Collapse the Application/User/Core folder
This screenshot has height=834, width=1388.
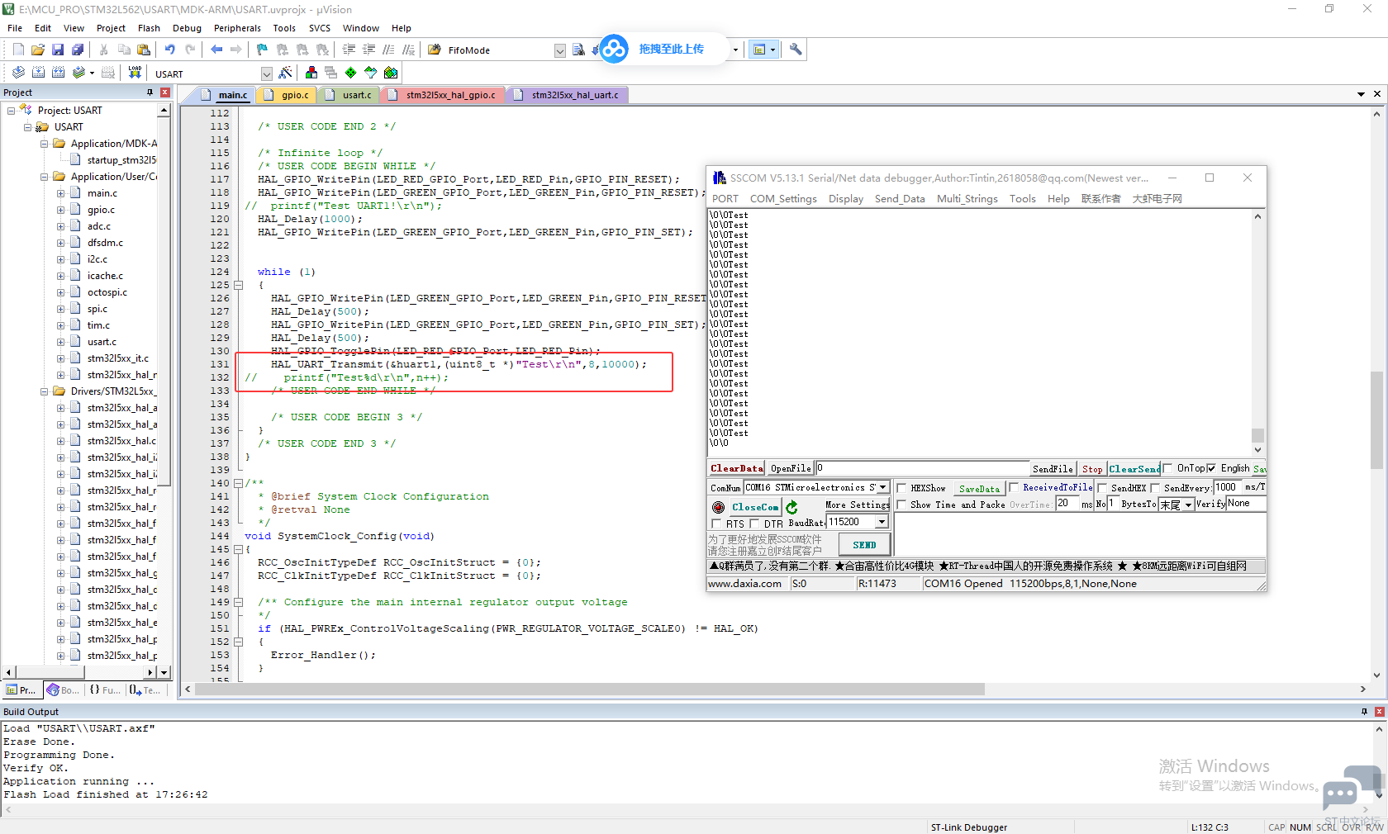click(44, 177)
